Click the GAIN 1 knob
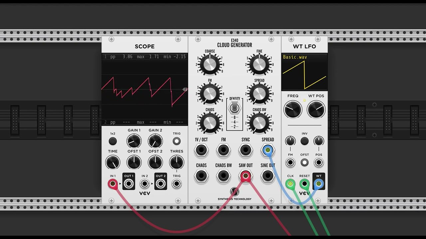The height and width of the screenshot is (239, 426). point(134,141)
